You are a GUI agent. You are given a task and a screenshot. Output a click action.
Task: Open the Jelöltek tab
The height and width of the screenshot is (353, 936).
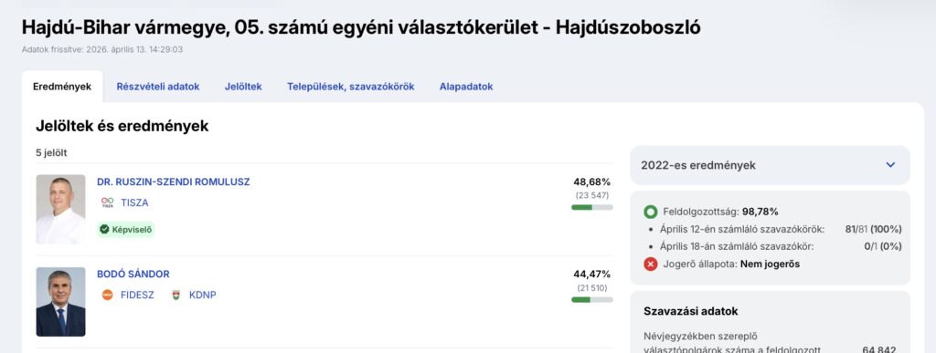point(243,87)
